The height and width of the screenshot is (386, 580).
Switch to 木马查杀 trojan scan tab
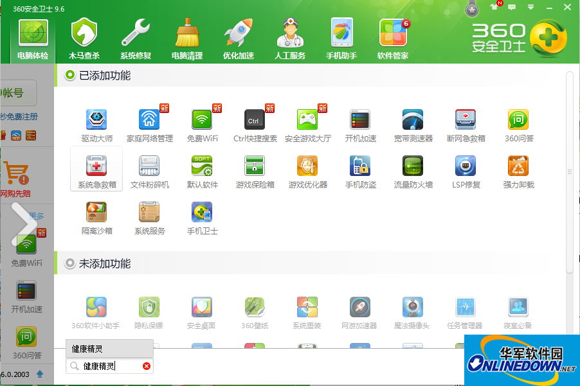(x=84, y=40)
